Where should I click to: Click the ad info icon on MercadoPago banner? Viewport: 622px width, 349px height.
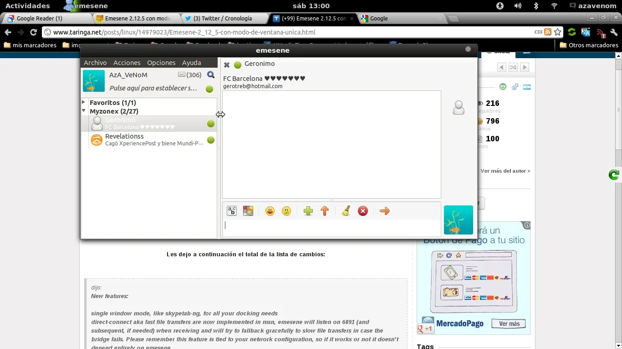527,225
